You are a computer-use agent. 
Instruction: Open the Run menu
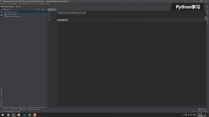coord(30,4)
